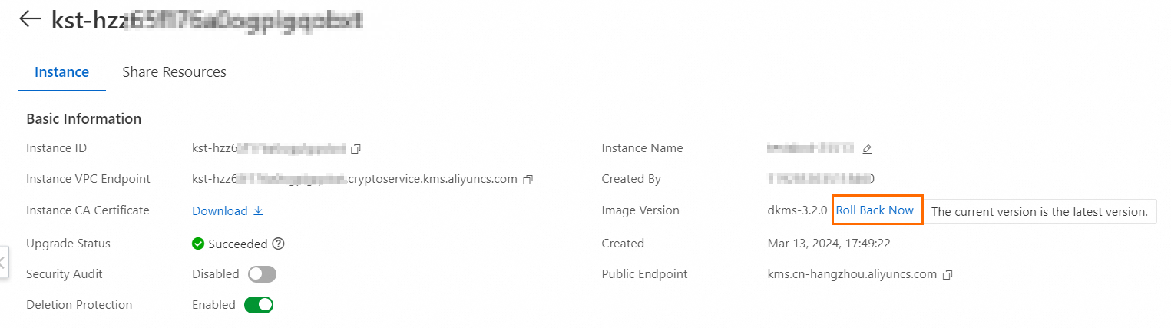This screenshot has height=328, width=1171.
Task: Open the help icon next to Succeeded
Action: pos(279,244)
